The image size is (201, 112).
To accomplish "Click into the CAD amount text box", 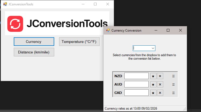I will (137, 93).
